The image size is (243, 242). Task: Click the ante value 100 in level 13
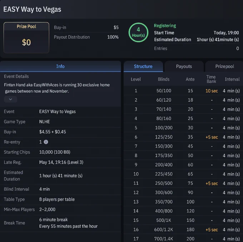click(x=190, y=202)
